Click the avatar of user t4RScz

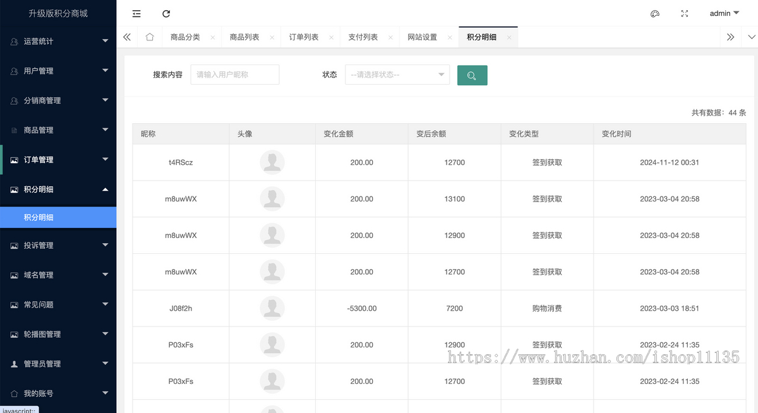[x=272, y=162]
